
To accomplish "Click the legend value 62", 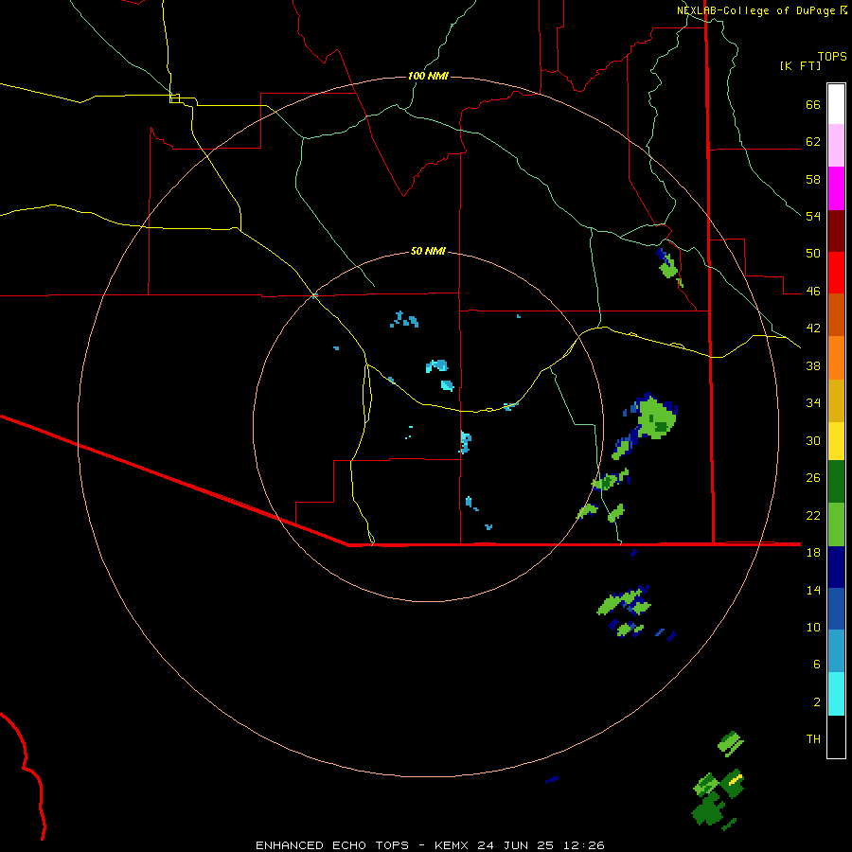I will [813, 142].
